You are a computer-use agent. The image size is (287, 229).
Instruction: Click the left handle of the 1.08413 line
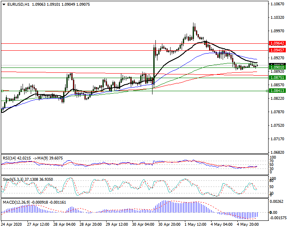(x=2, y=91)
